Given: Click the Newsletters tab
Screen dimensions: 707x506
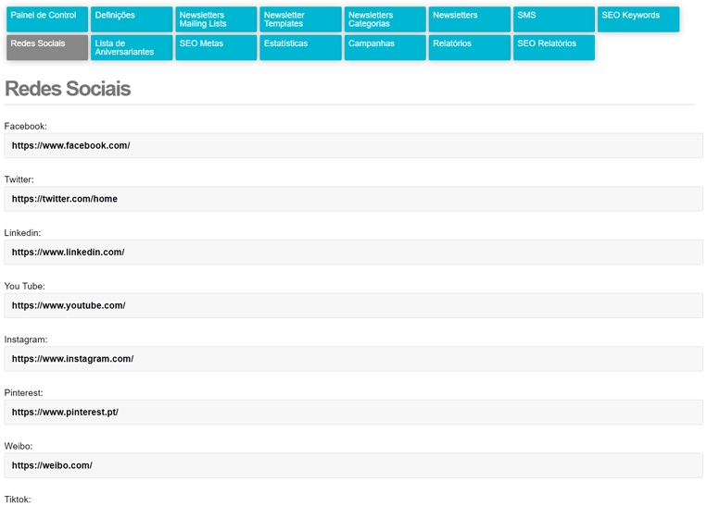Looking at the screenshot, I should [470, 19].
